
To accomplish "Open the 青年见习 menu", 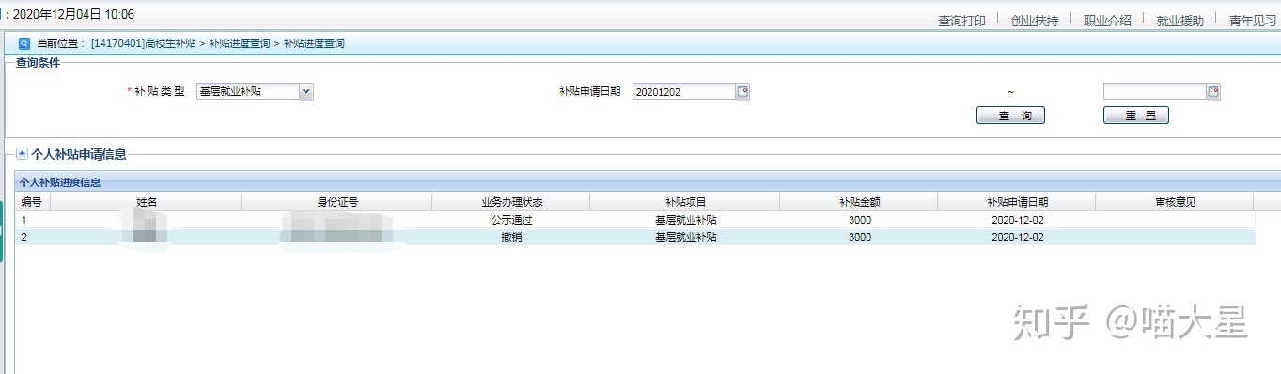I will (x=1253, y=21).
